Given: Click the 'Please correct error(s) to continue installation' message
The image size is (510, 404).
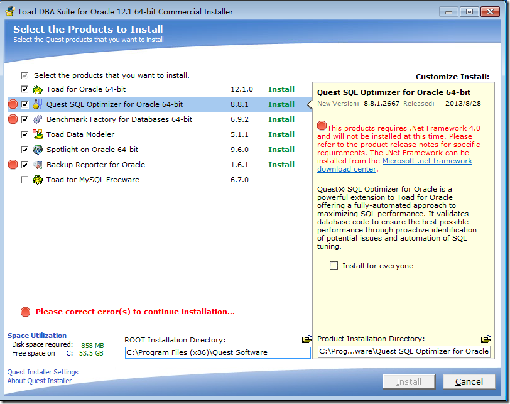Looking at the screenshot, I should click(x=135, y=312).
